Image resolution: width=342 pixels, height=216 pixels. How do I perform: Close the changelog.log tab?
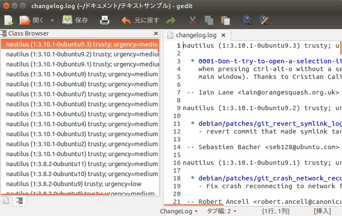coord(223,35)
